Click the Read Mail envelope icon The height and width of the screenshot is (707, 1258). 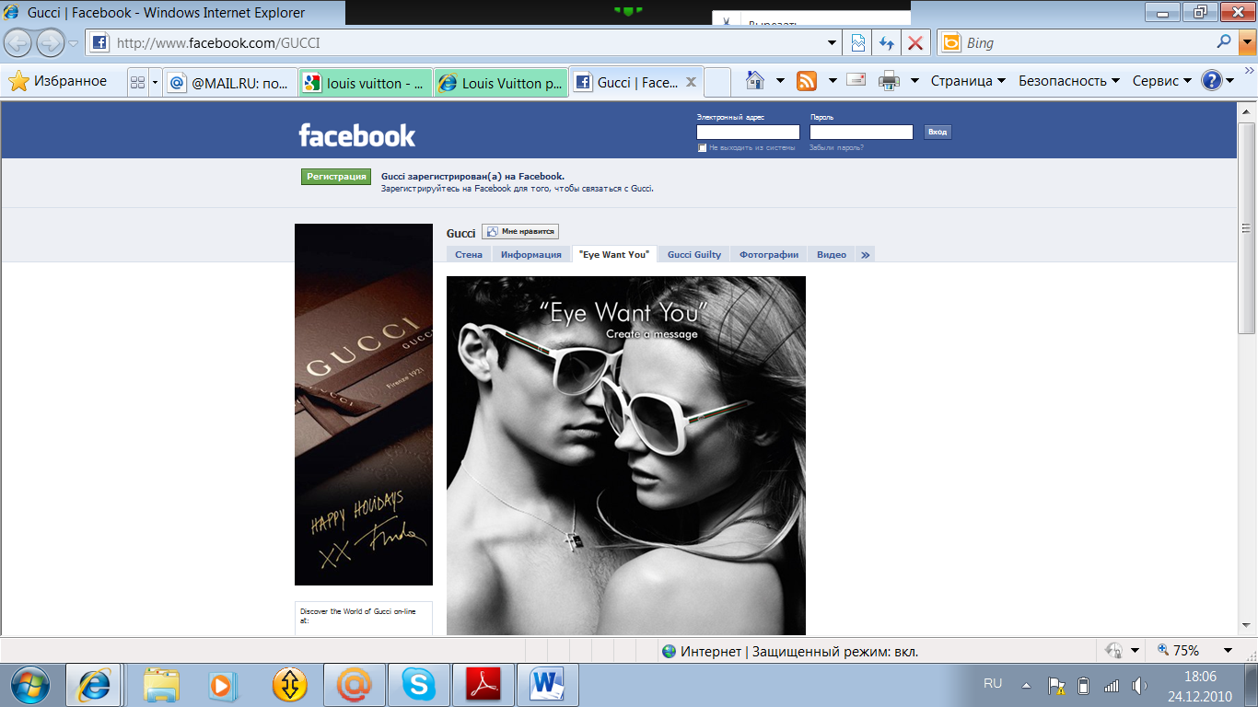click(x=856, y=80)
